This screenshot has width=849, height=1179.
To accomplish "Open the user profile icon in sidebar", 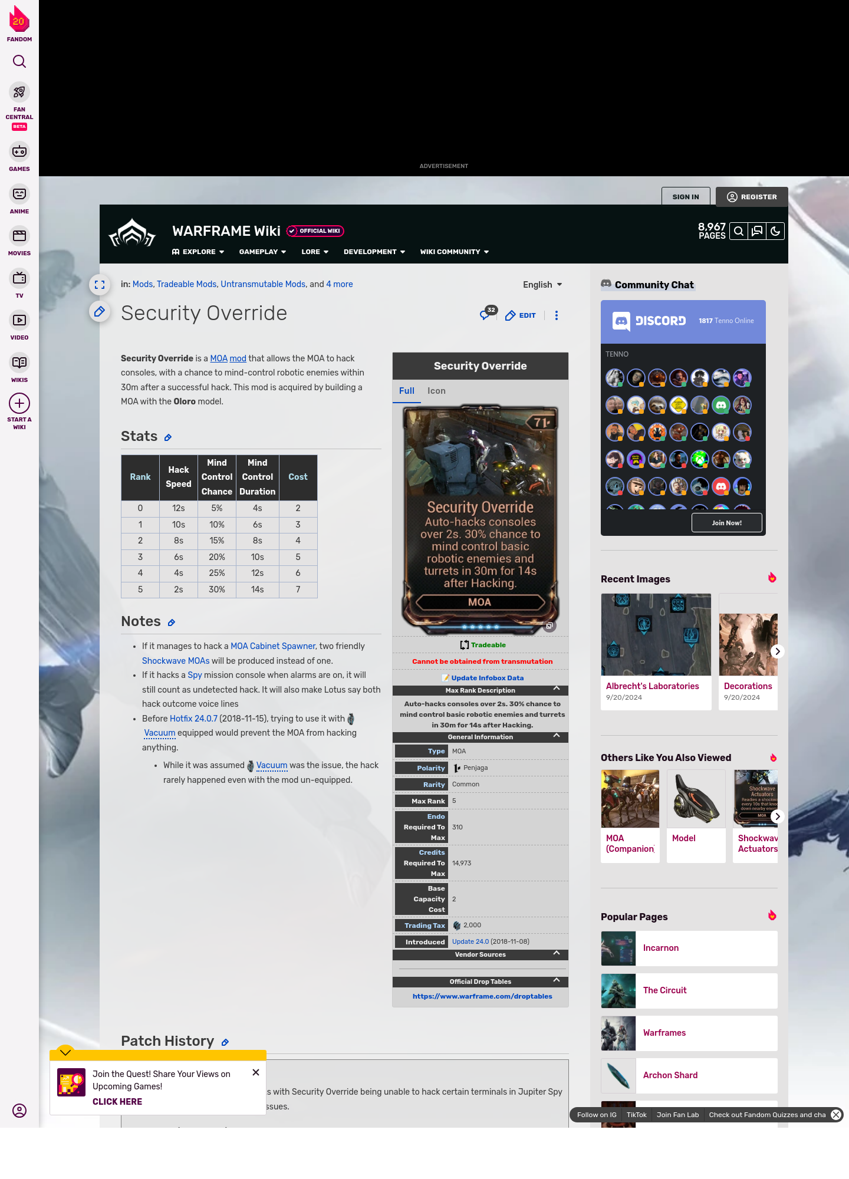I will [19, 1111].
